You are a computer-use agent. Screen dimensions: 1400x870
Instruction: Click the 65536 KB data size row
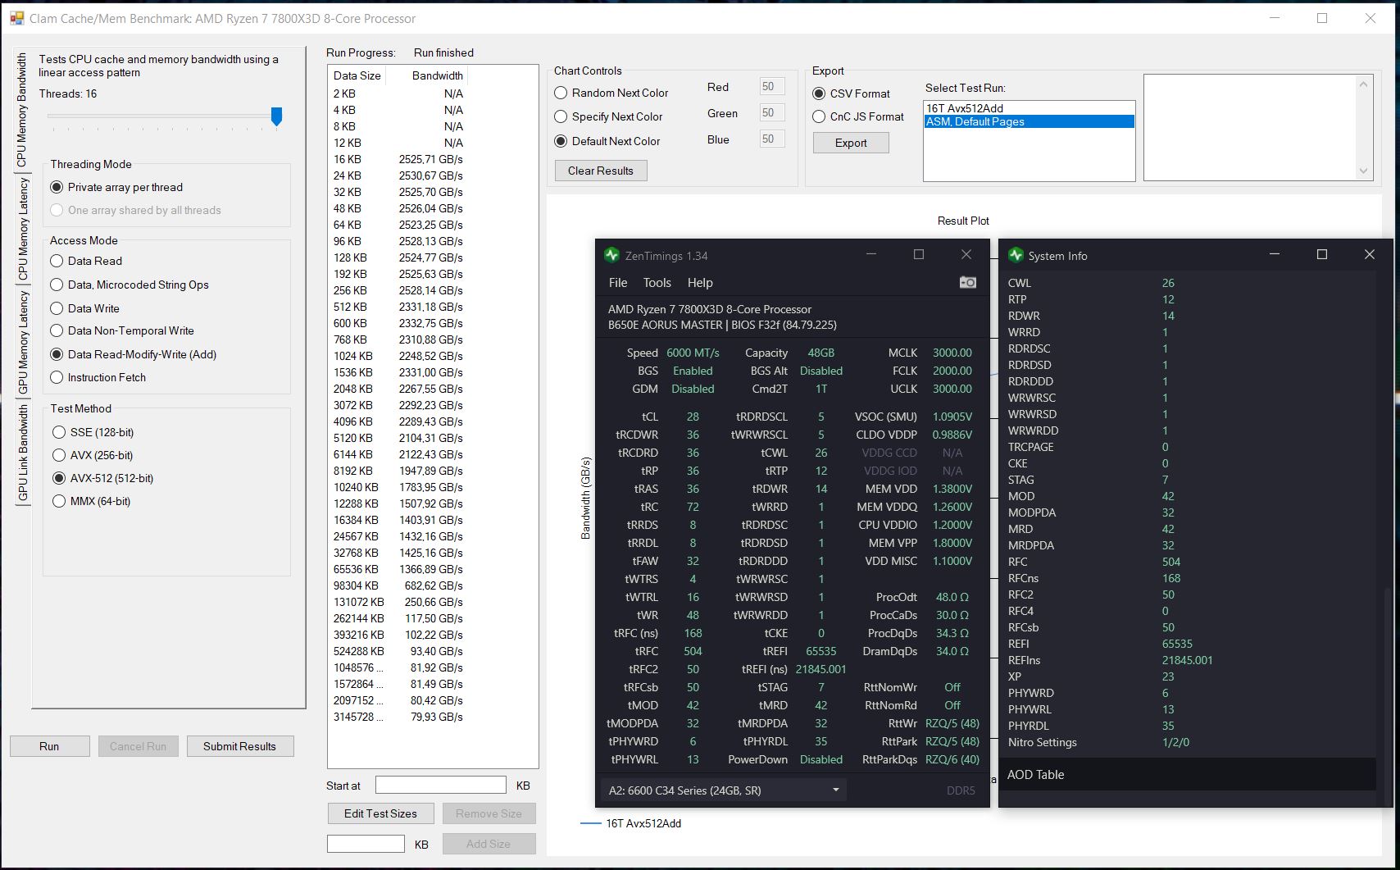pyautogui.click(x=398, y=569)
